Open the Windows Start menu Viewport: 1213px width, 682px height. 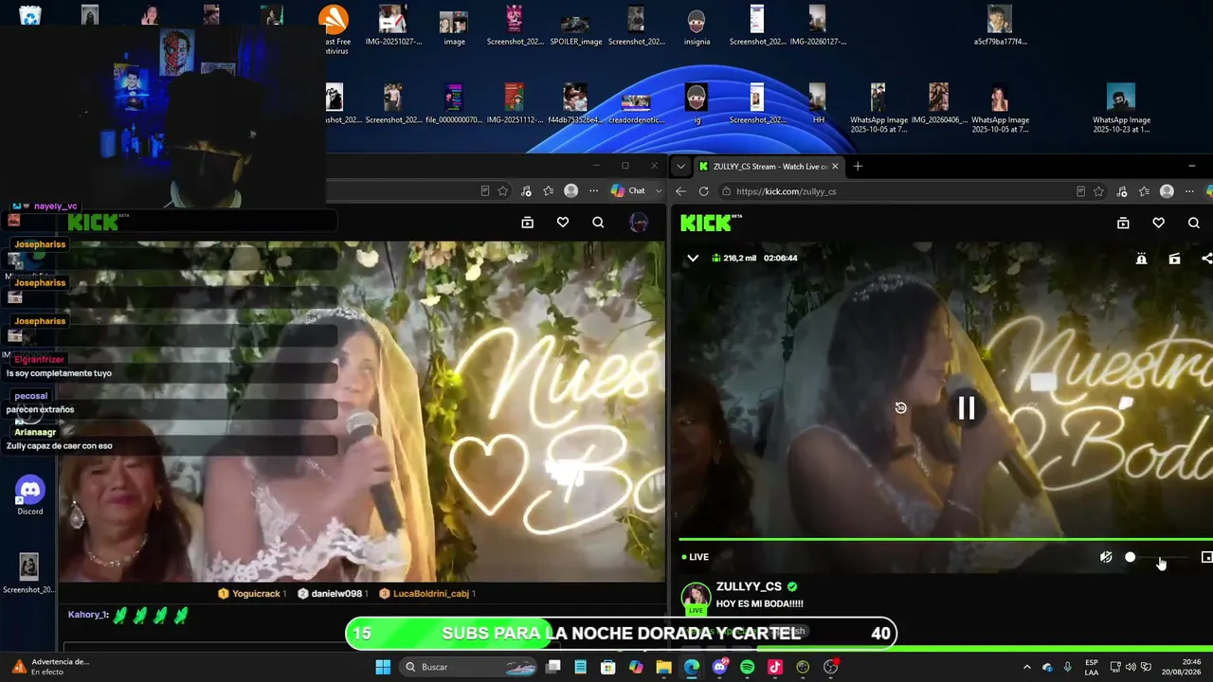click(x=383, y=667)
